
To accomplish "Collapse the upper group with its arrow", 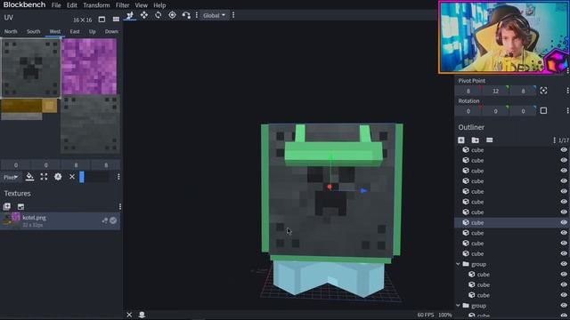I will (x=459, y=264).
